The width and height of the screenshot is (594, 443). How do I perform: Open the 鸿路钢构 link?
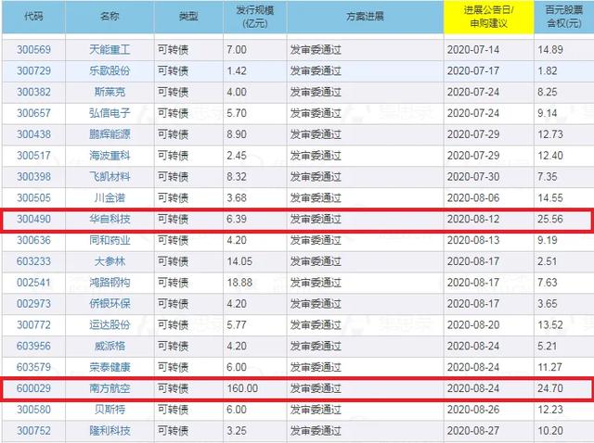110,283
